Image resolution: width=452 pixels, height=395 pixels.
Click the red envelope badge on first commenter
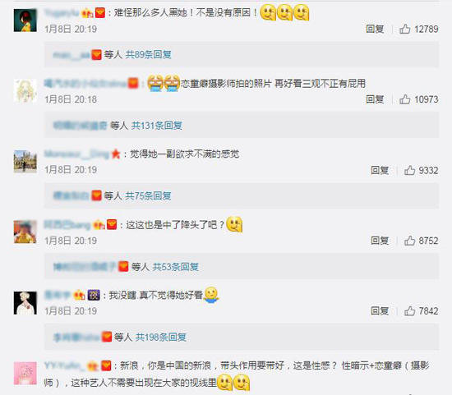pos(100,12)
